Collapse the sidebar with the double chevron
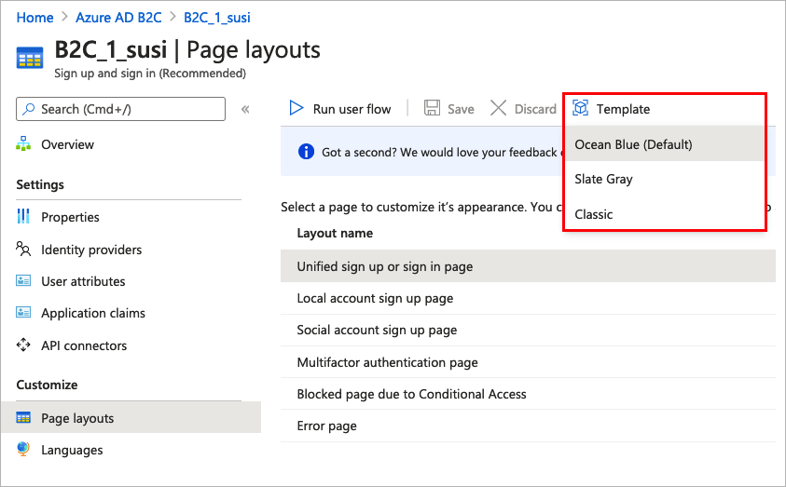786x487 pixels. 245,109
